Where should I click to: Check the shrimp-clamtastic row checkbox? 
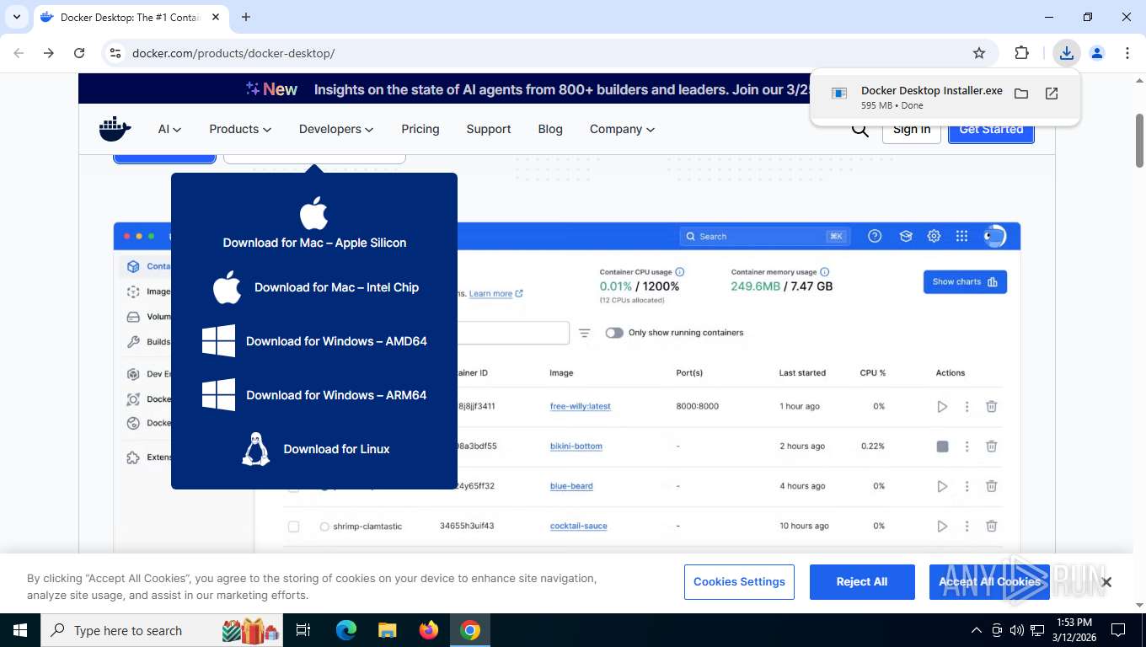click(x=293, y=527)
